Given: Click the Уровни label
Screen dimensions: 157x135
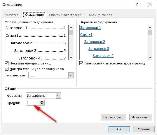Looking at the screenshot, I should [x=13, y=103].
